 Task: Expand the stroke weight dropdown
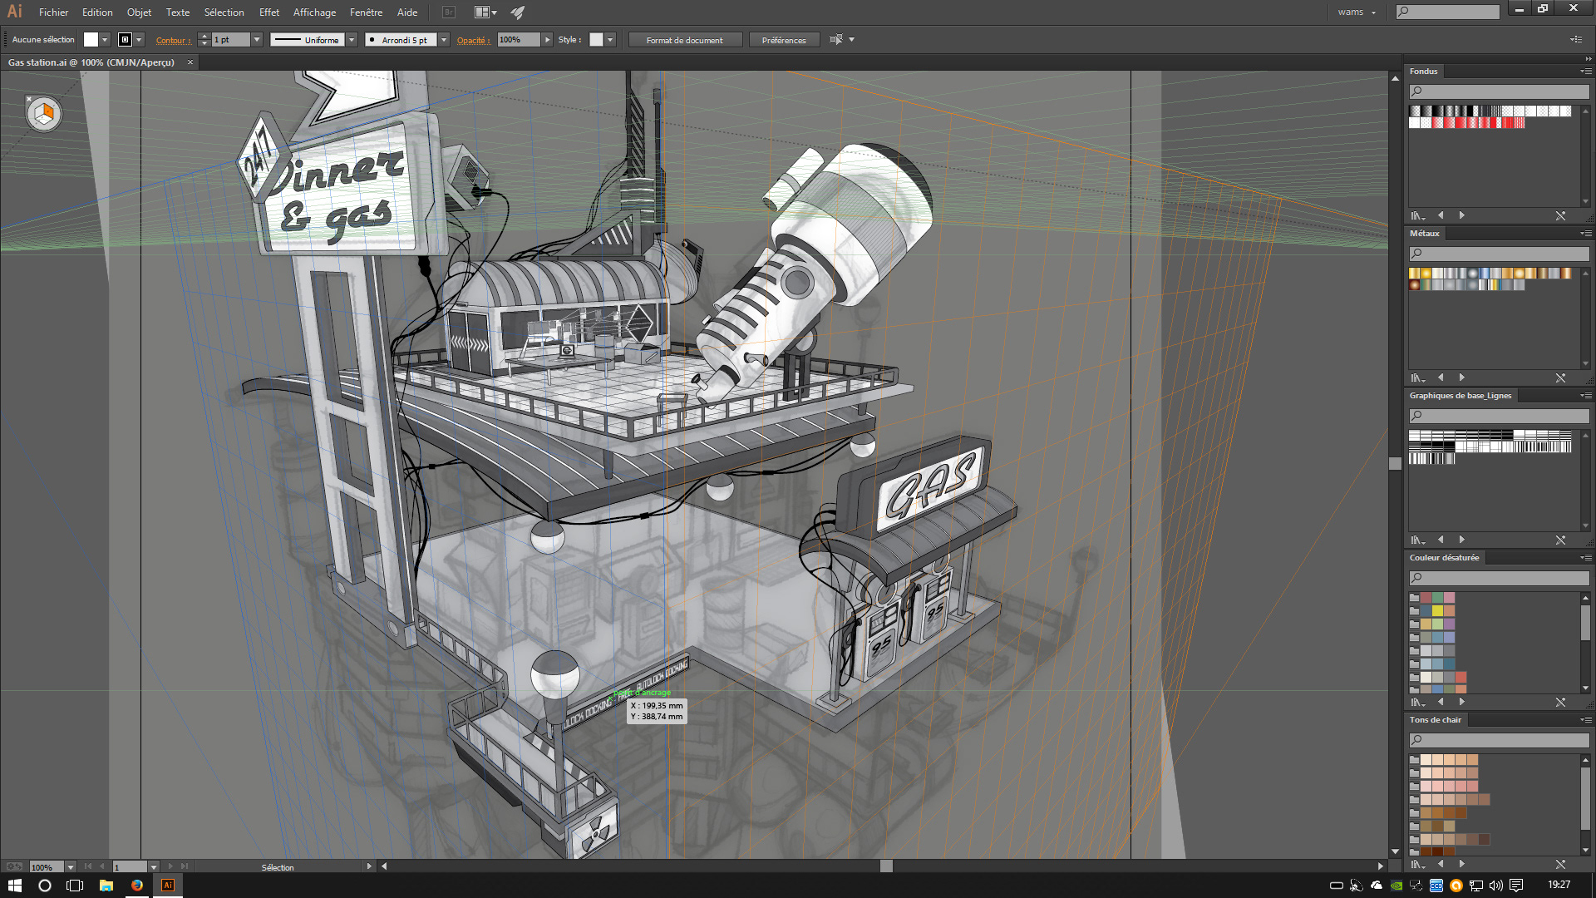(257, 40)
